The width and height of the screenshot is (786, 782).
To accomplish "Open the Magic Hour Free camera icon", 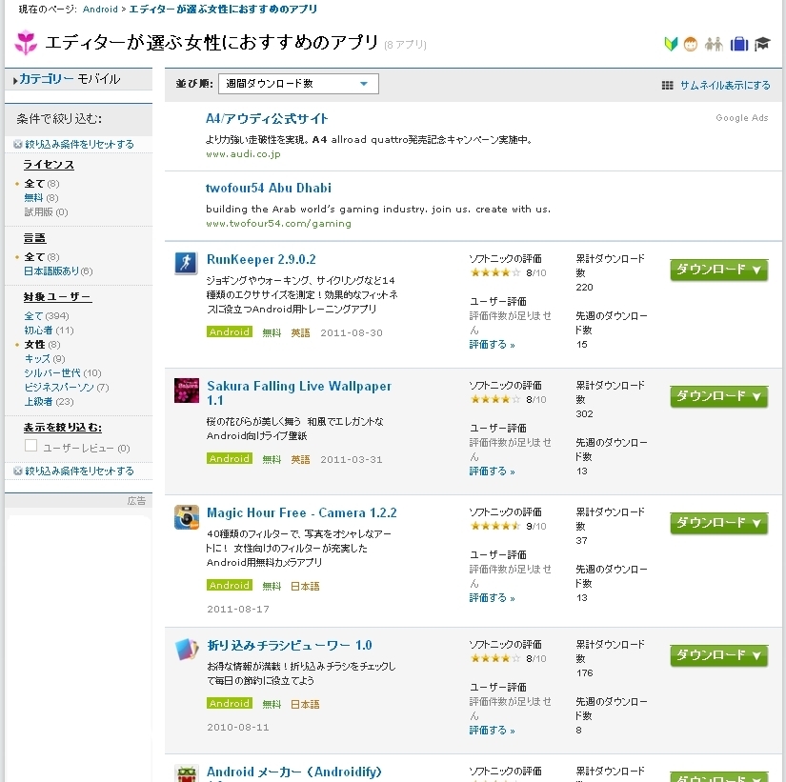I will tap(186, 517).
